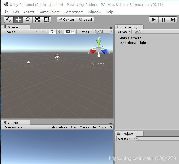The height and width of the screenshot is (164, 179).
Task: Toggle Persp projection label
Action: pyautogui.click(x=98, y=64)
